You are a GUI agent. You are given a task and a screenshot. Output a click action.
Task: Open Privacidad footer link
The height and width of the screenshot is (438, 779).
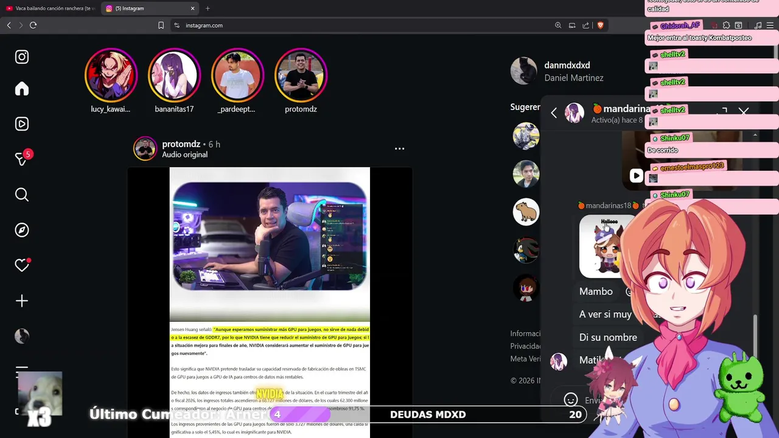pos(525,346)
